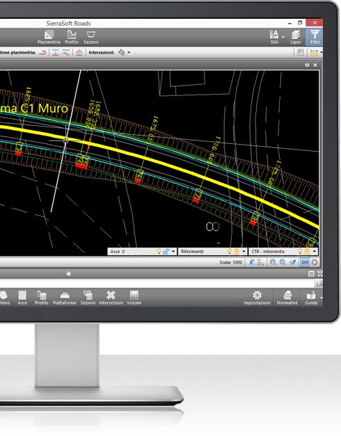Open the Normative button

pos(287,298)
